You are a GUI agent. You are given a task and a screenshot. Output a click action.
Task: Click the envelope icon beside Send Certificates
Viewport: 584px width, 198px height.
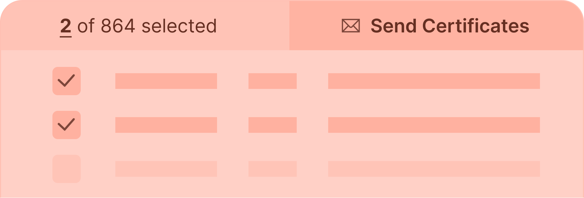pyautogui.click(x=351, y=26)
